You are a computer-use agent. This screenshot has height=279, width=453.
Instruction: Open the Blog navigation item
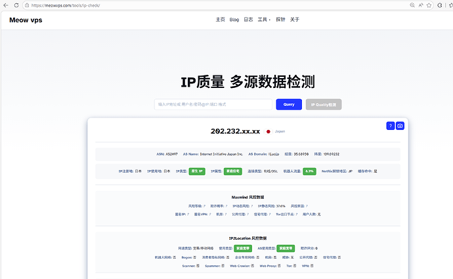click(234, 20)
